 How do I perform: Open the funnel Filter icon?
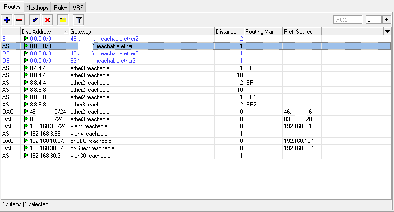pos(78,20)
